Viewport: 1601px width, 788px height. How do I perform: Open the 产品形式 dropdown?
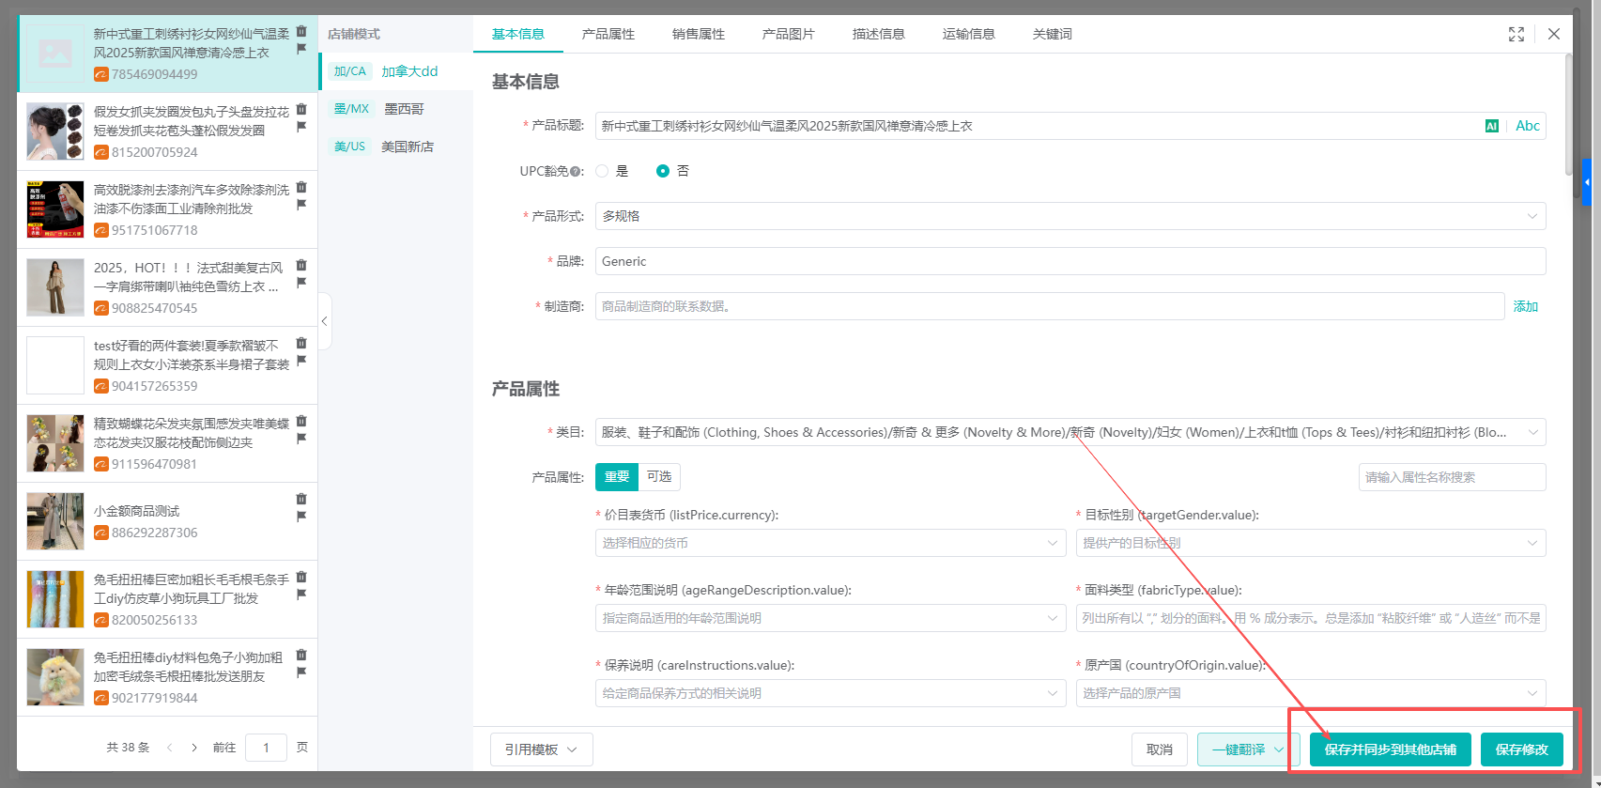coord(1070,216)
